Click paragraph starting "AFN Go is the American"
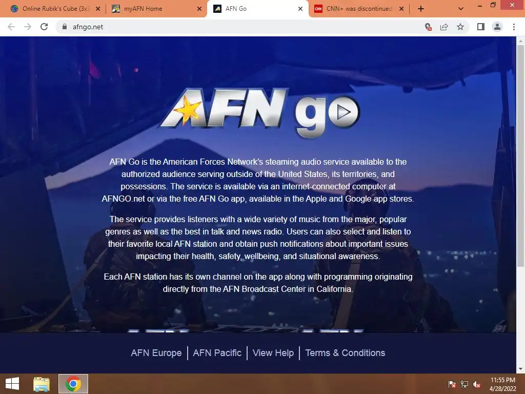Image resolution: width=525 pixels, height=394 pixels. (258, 180)
